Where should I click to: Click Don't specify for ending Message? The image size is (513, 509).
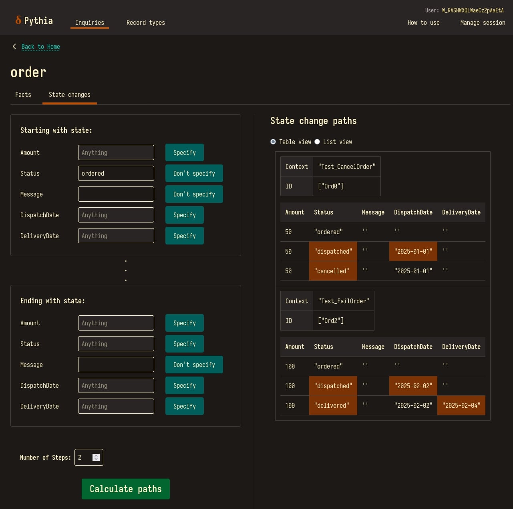click(194, 365)
